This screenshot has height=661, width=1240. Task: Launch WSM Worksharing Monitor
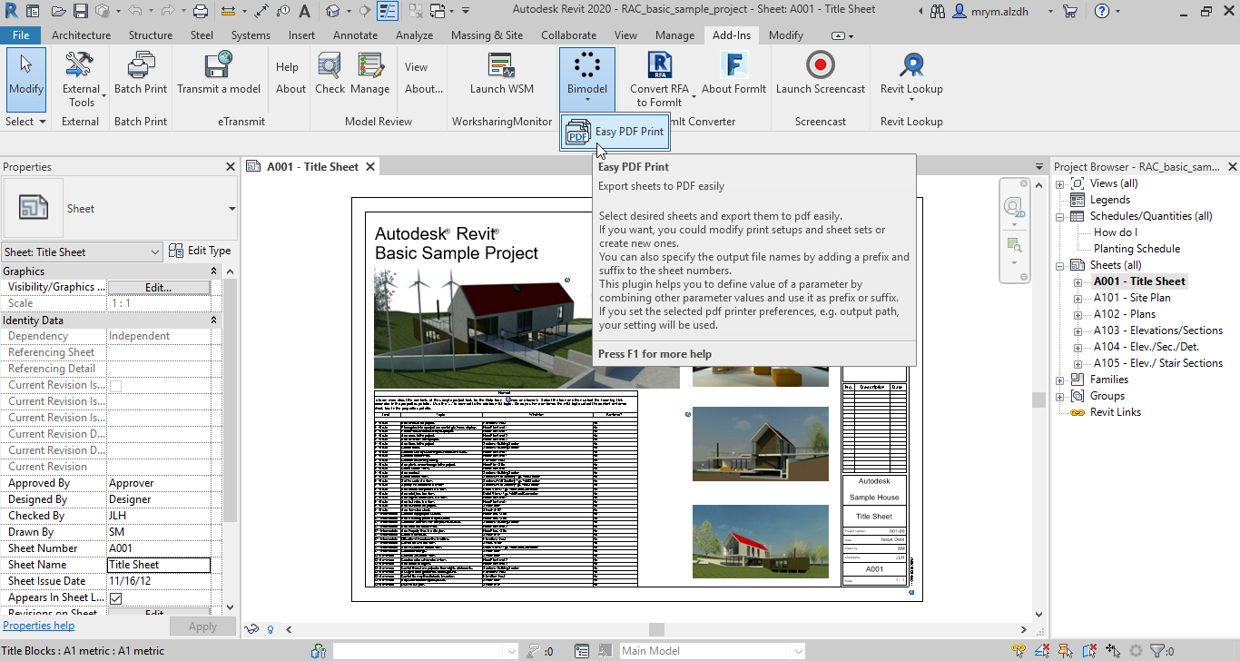pos(501,67)
